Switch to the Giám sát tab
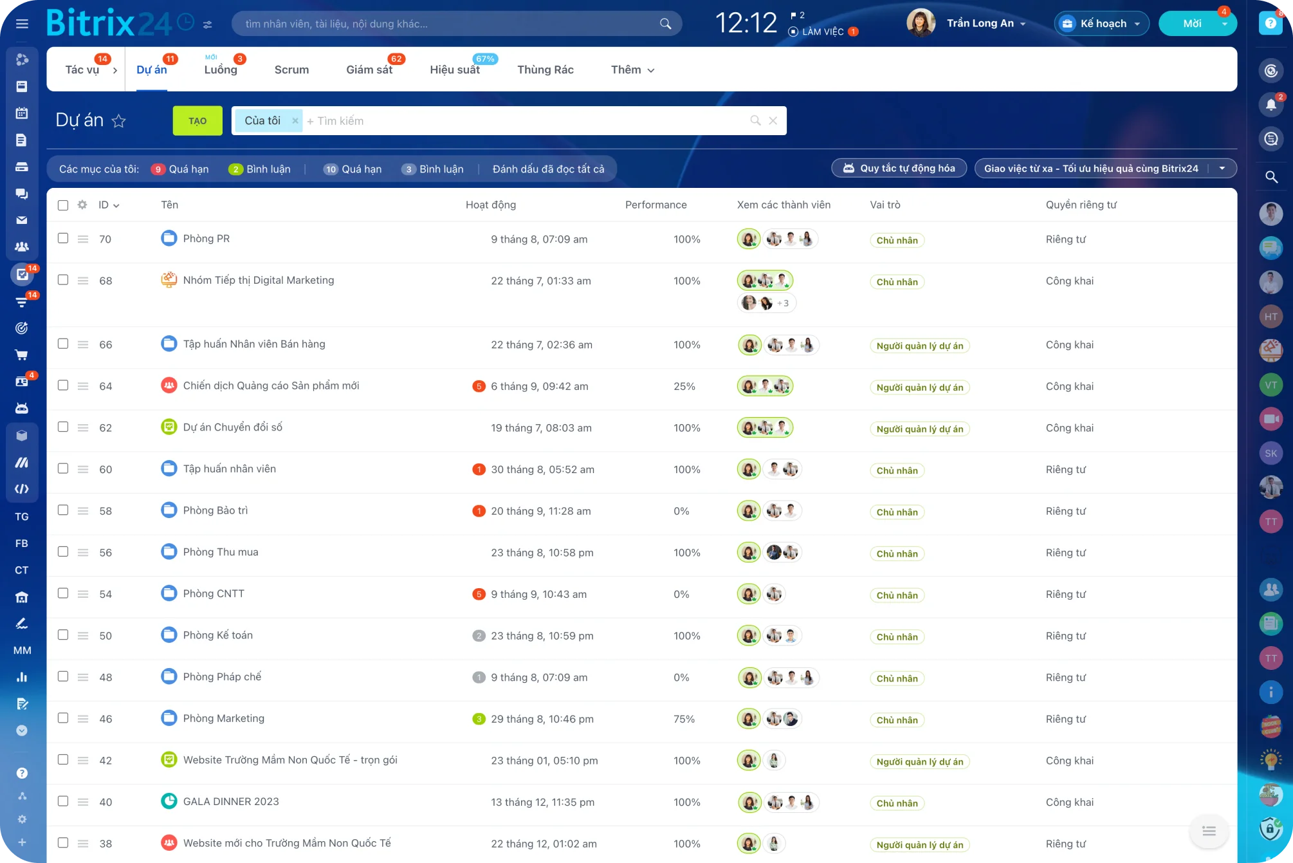 coord(369,70)
